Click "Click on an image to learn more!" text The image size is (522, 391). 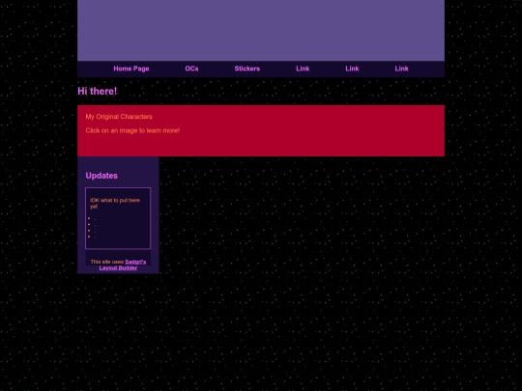[x=132, y=130]
